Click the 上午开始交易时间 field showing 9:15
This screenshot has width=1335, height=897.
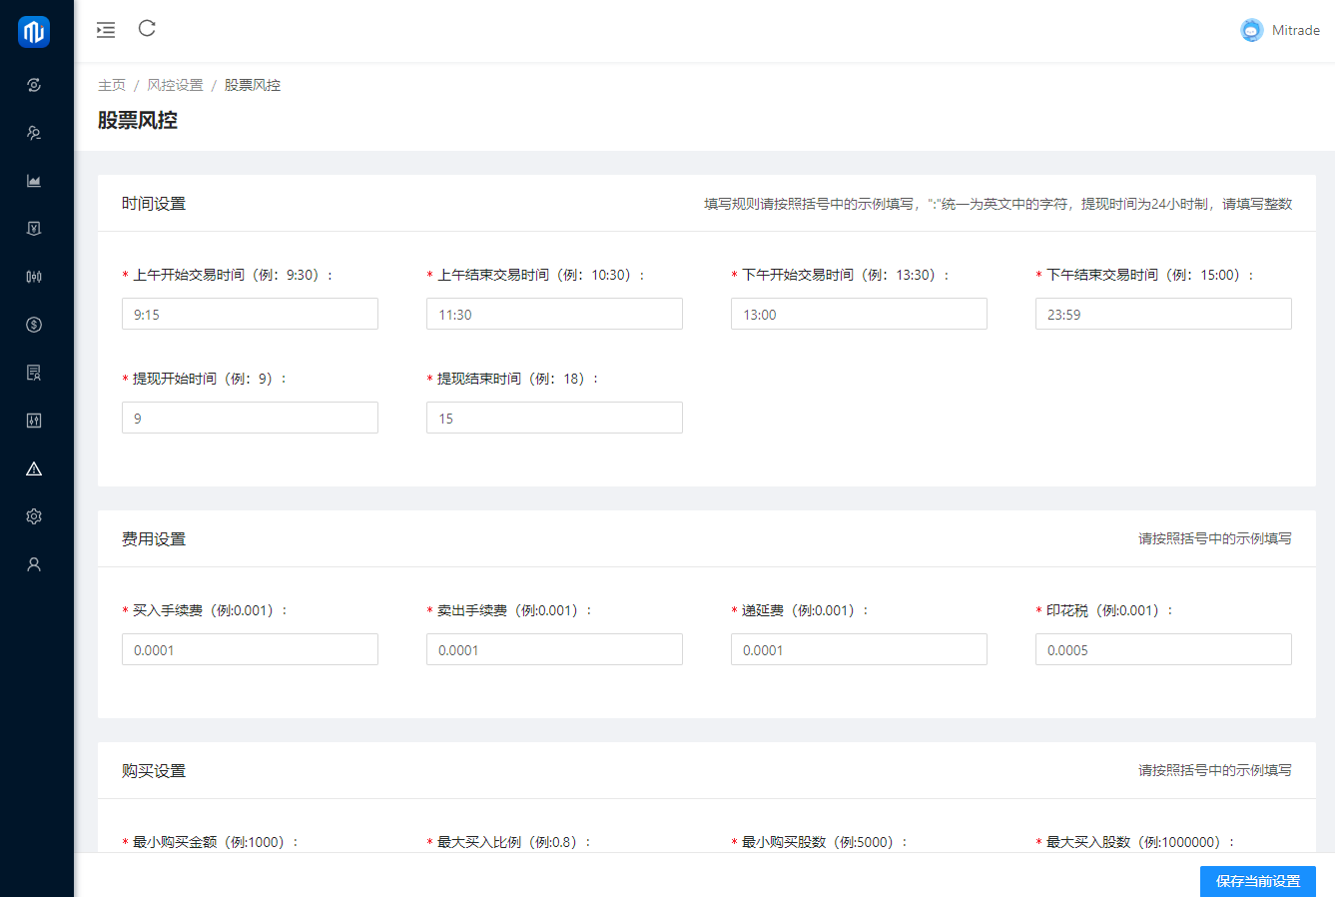tap(250, 314)
